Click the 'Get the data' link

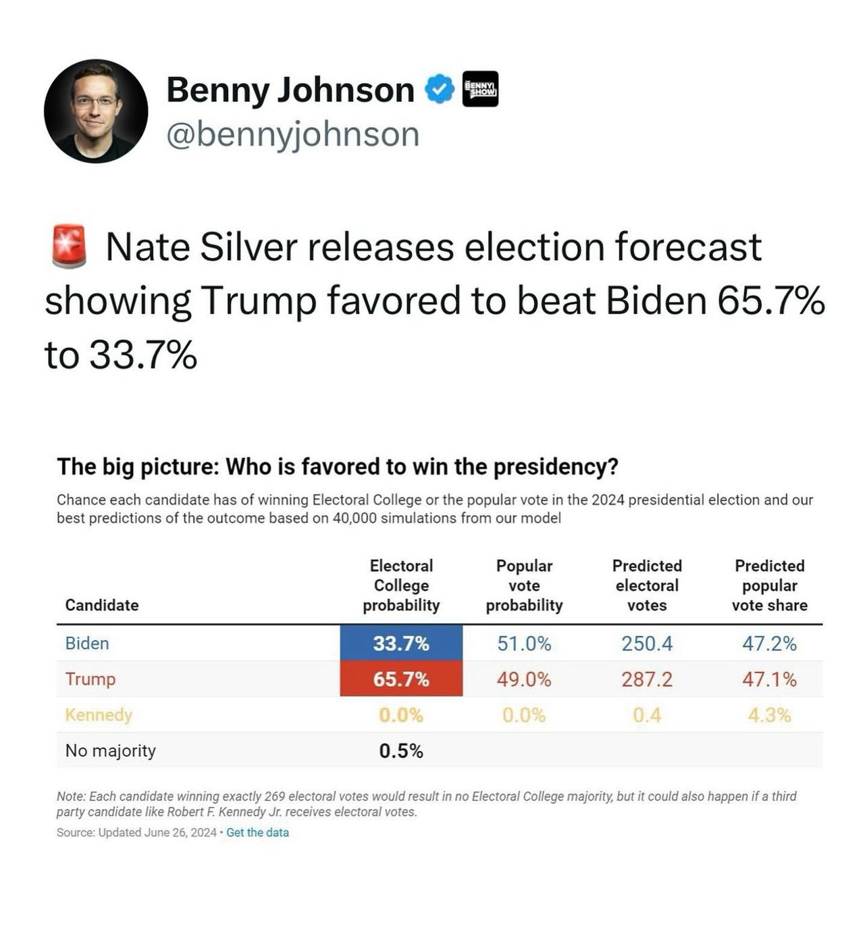click(x=257, y=832)
